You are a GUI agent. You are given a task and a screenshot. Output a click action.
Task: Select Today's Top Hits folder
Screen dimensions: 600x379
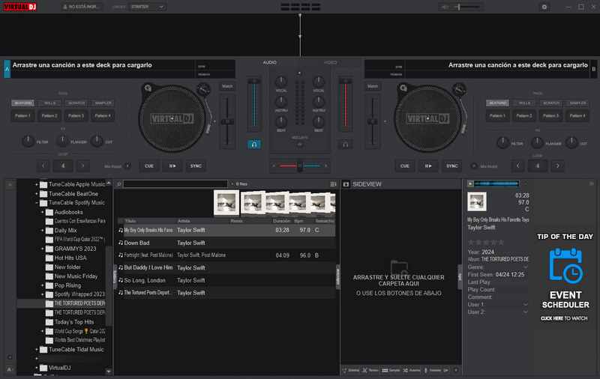coord(73,322)
